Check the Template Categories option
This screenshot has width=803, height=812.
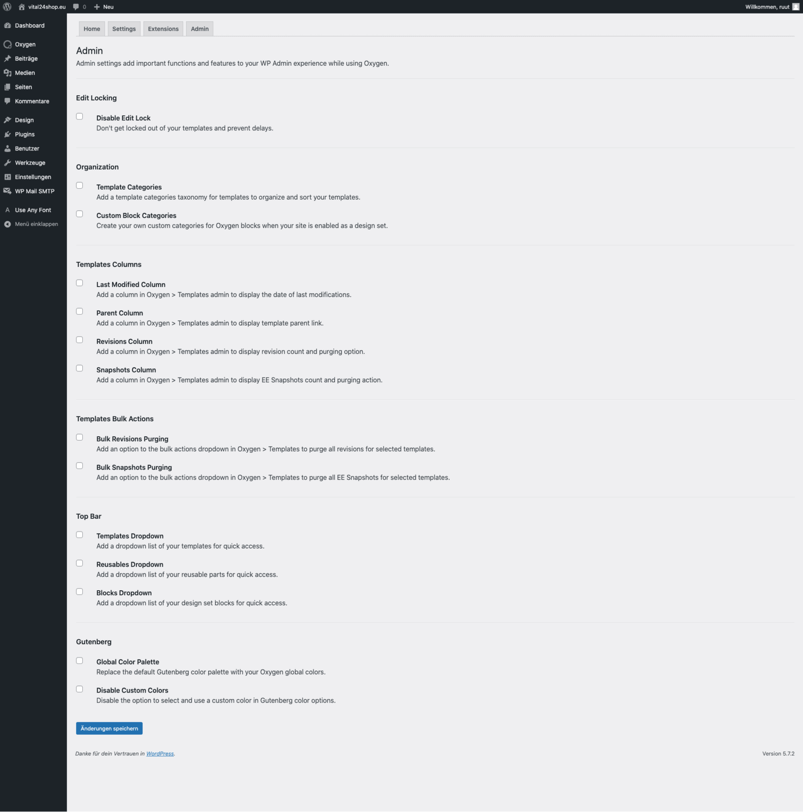79,186
